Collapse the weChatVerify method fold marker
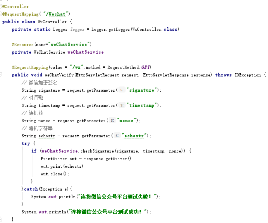The height and width of the screenshot is (223, 268). tap(1, 75)
